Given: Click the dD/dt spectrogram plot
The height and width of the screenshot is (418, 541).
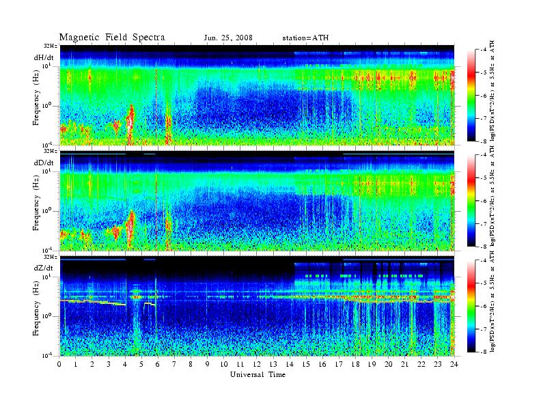Looking at the screenshot, I should coord(257,201).
